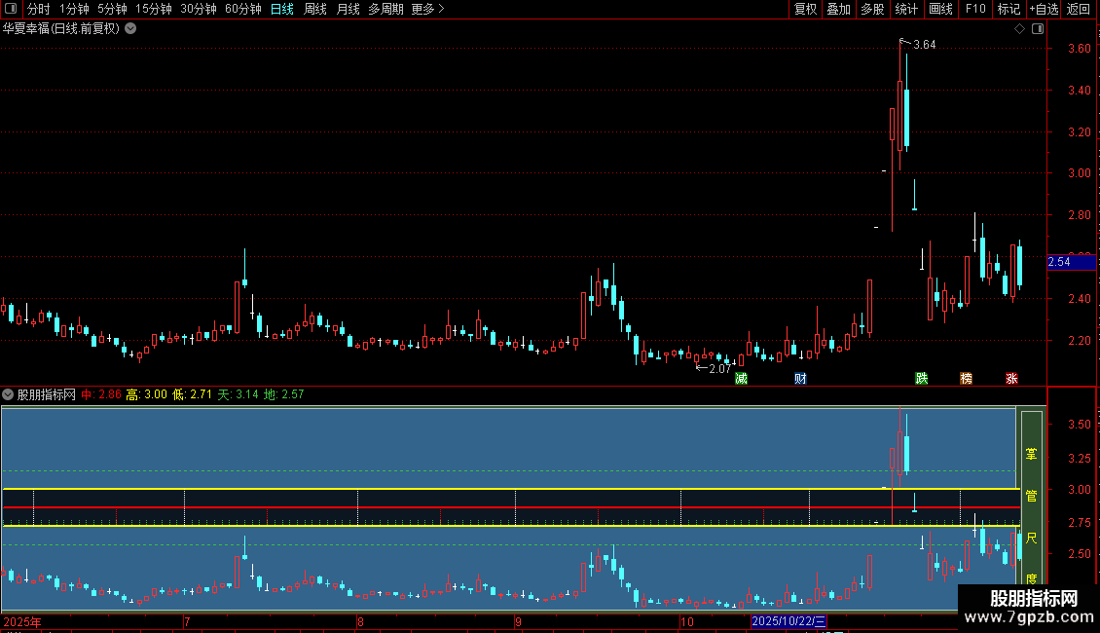Screen dimensions: 1100x633
Task: Click the 2.07 low price annotation
Action: tap(719, 368)
